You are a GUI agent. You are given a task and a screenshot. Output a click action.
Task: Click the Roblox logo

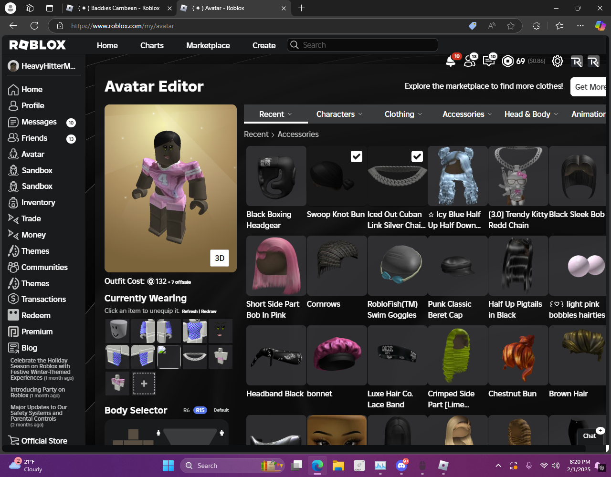tap(38, 45)
